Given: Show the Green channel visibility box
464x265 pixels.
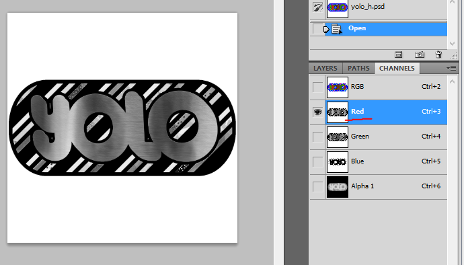Looking at the screenshot, I should [x=318, y=137].
